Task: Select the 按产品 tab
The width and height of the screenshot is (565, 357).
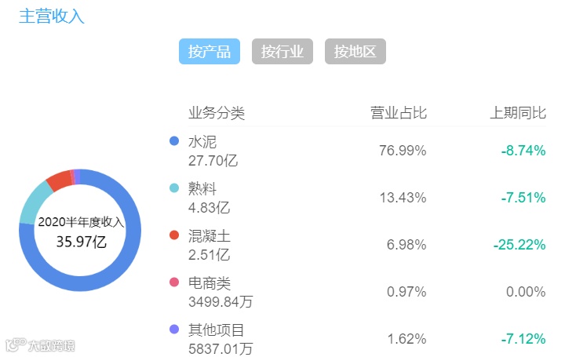Action: 210,52
